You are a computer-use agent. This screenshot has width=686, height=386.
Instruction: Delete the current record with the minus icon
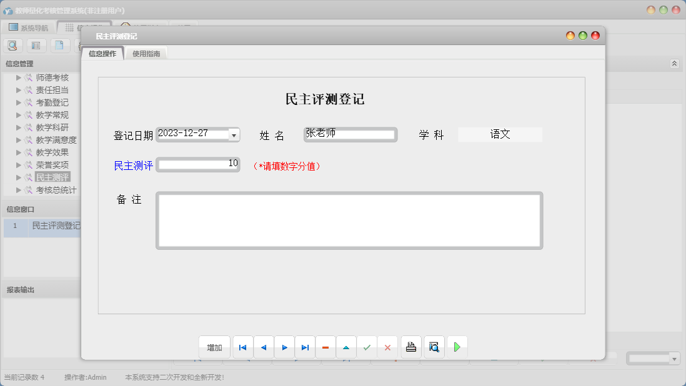click(326, 347)
